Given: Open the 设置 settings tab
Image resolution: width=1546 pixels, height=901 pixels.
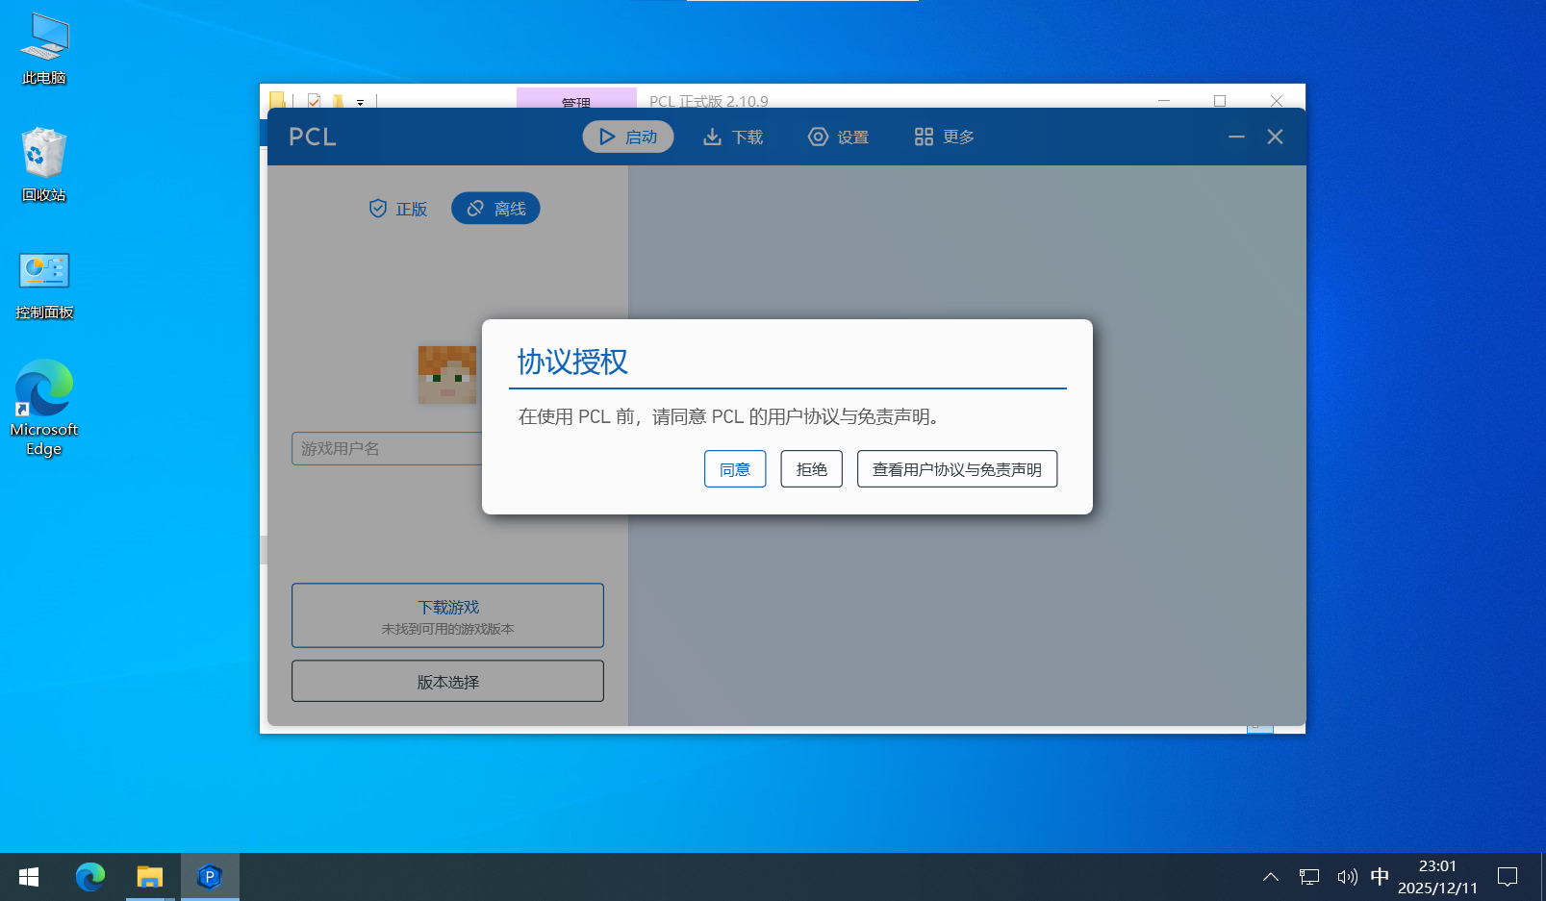Looking at the screenshot, I should point(838,137).
